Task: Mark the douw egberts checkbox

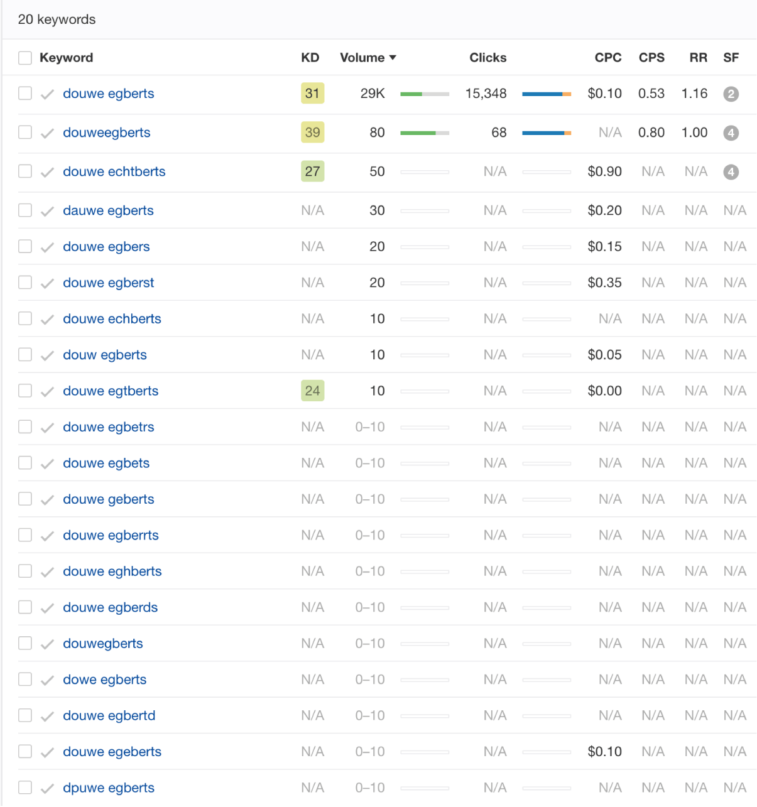Action: (25, 355)
